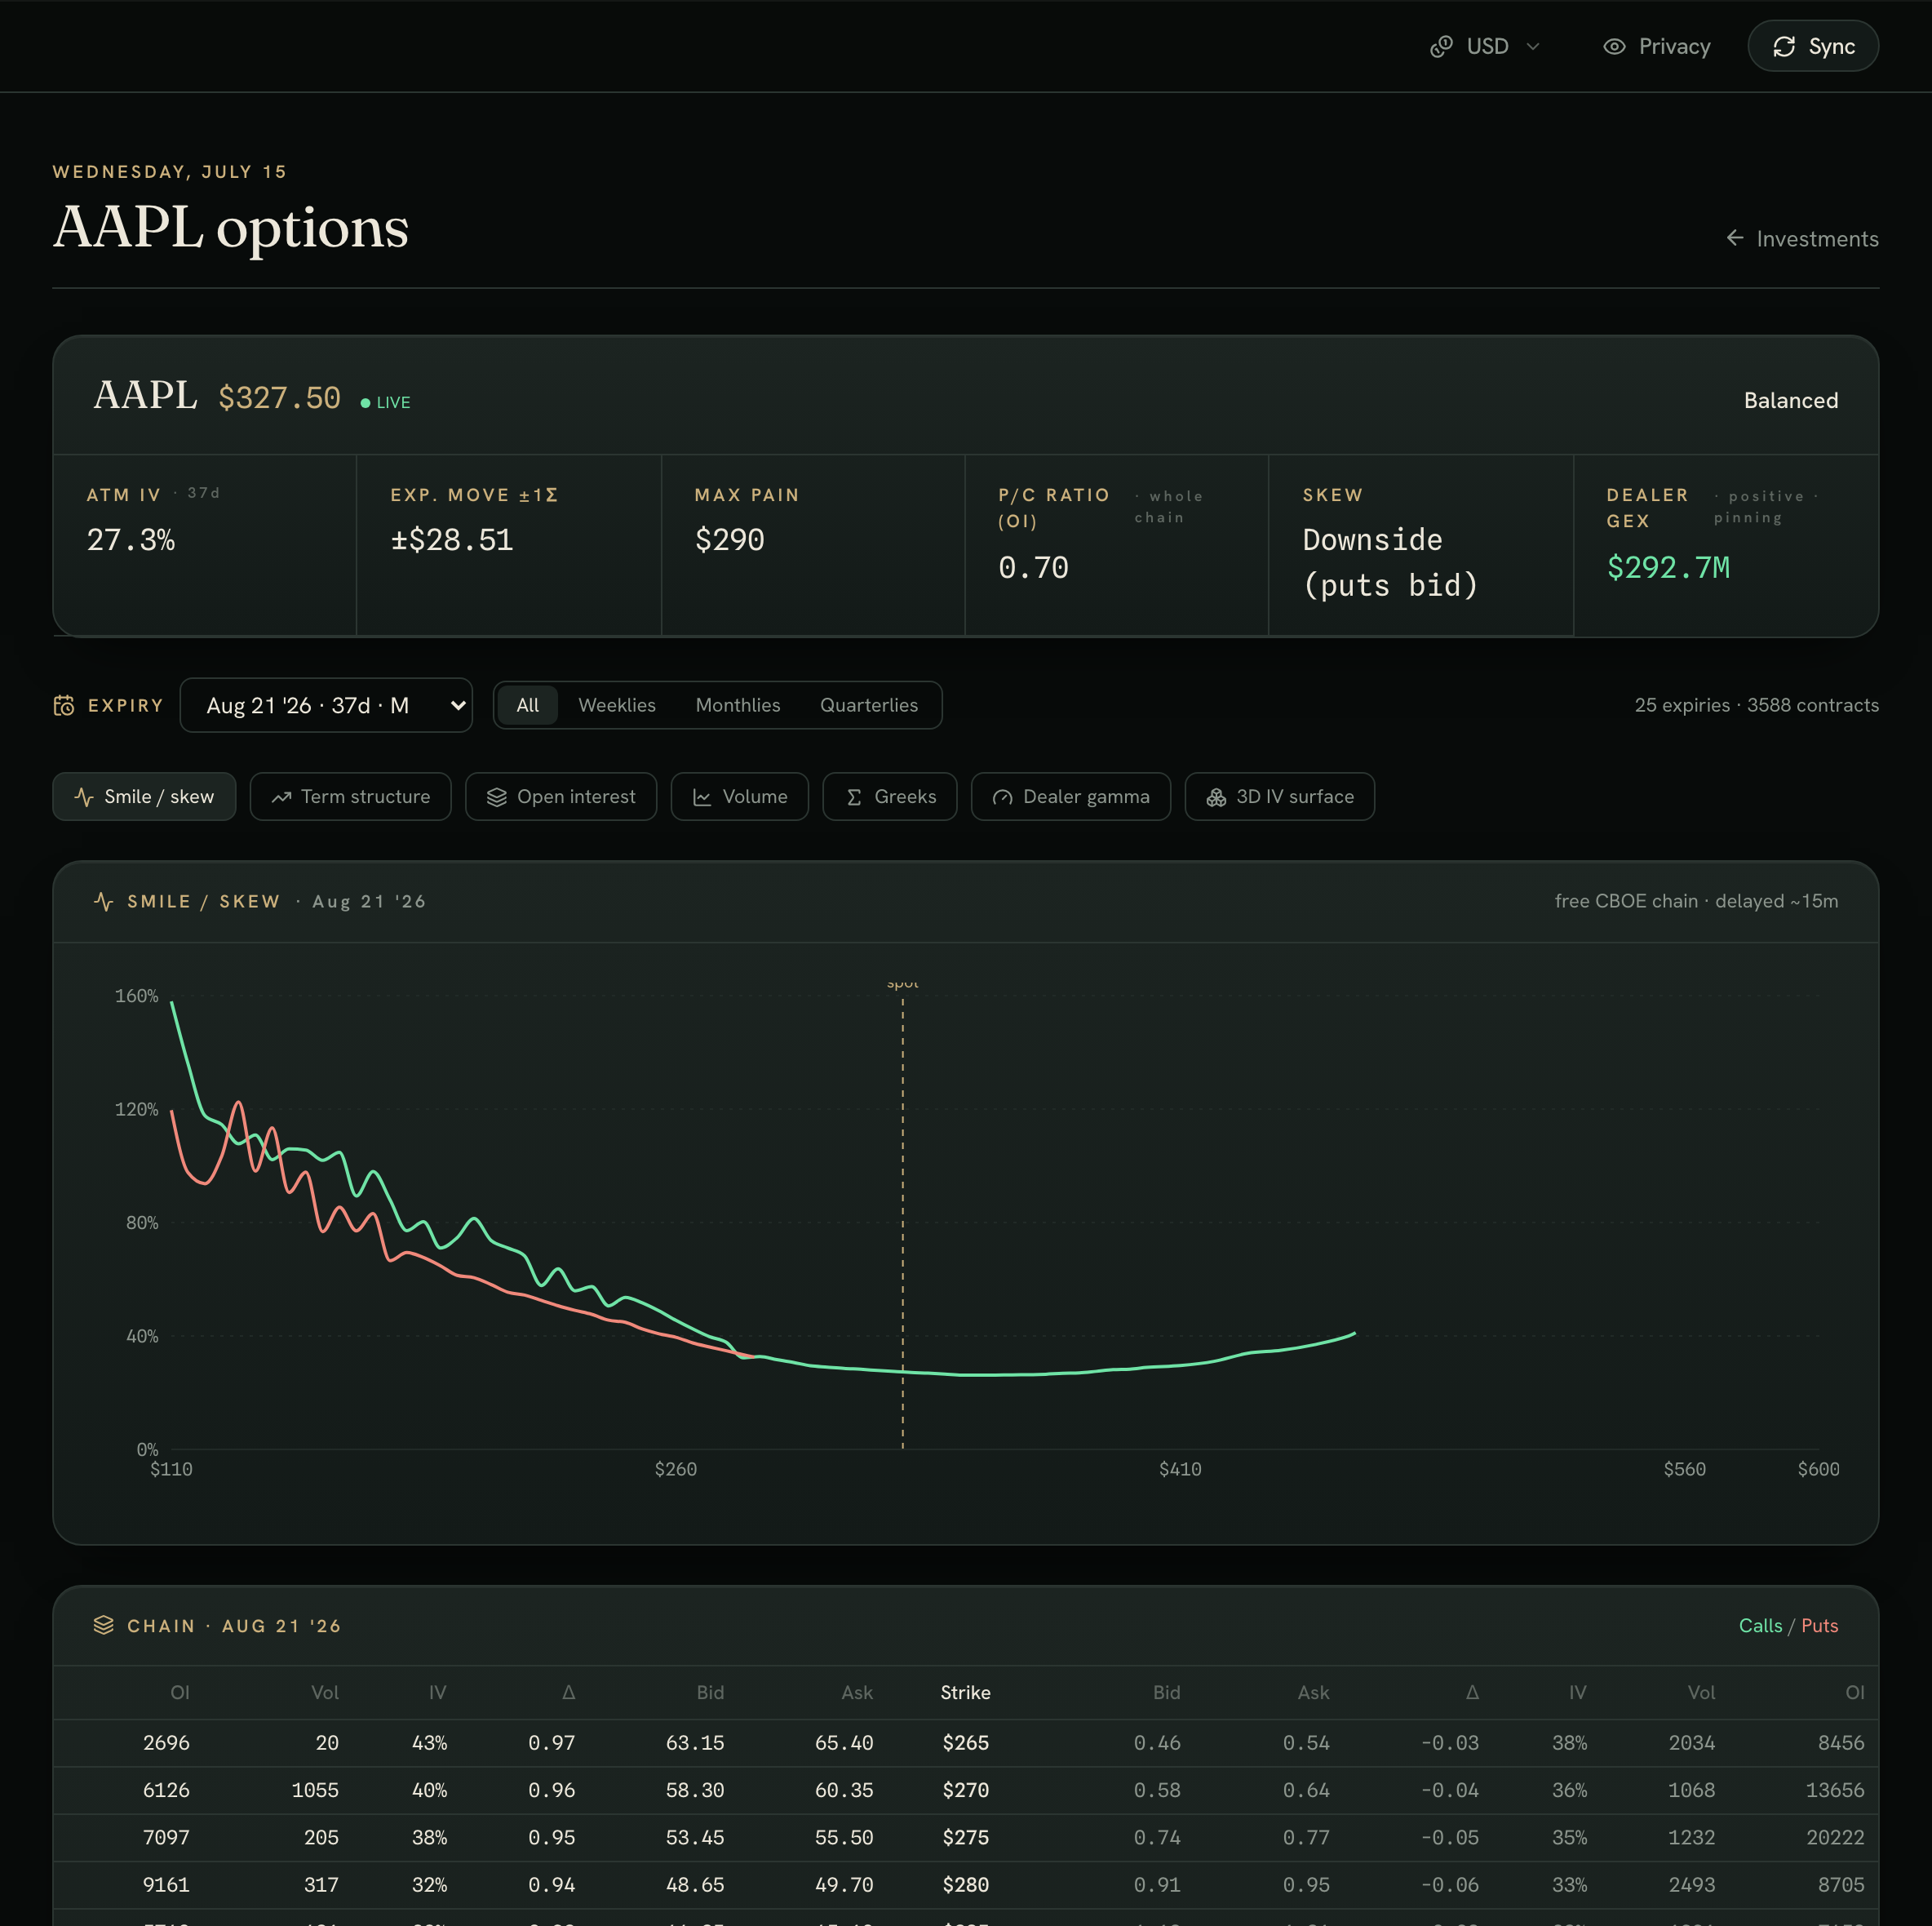Switch to the 3D IV surface tab
1932x1926 pixels.
[x=1280, y=797]
